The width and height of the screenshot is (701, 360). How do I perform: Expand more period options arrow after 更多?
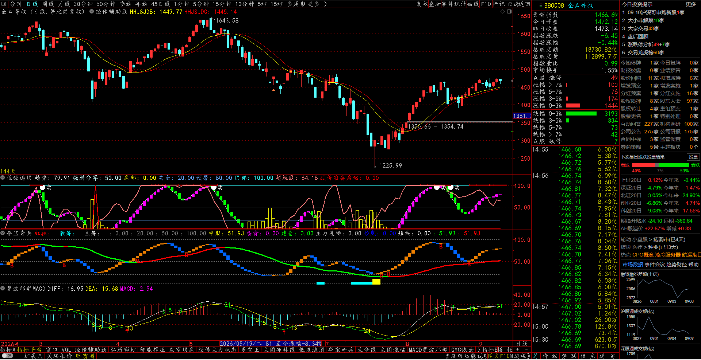pos(325,4)
